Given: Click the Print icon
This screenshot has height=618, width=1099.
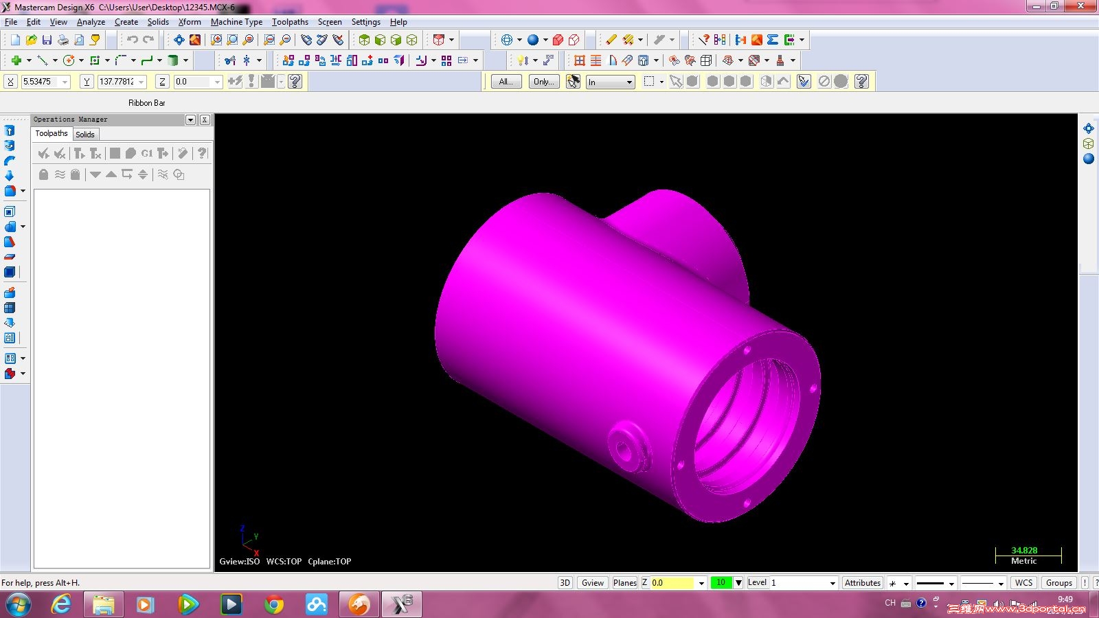Looking at the screenshot, I should click(63, 40).
